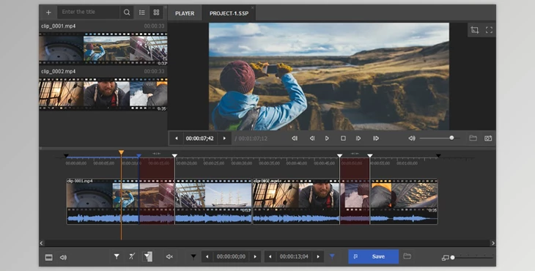Viewport: 535px width, 271px height.
Task: Increase selection end time 00:00:13;04
Action: [x=318, y=256]
